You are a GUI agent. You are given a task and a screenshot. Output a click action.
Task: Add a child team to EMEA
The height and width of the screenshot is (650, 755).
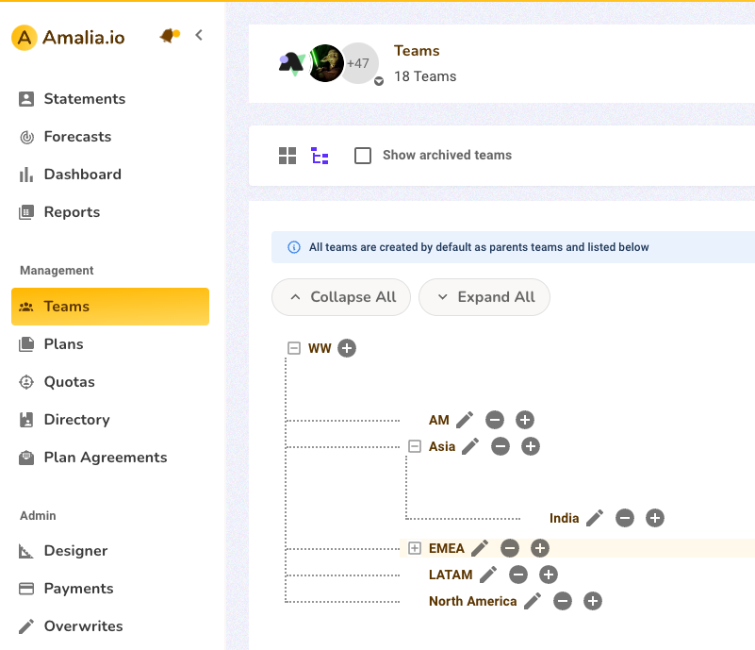[540, 548]
